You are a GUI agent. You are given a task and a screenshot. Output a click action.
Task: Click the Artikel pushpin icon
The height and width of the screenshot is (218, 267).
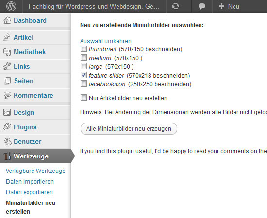click(7, 37)
